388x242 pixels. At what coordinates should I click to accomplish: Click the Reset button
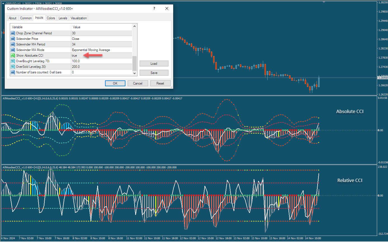pos(160,83)
